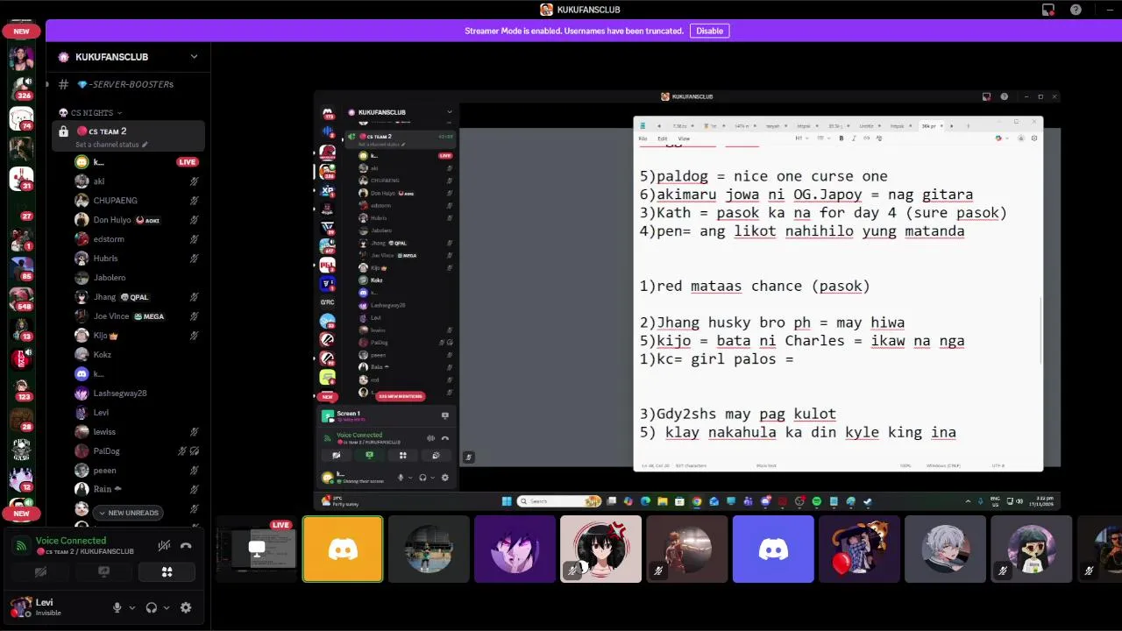Jump to NEW UNREADS button
Image resolution: width=1122 pixels, height=631 pixels.
point(129,513)
